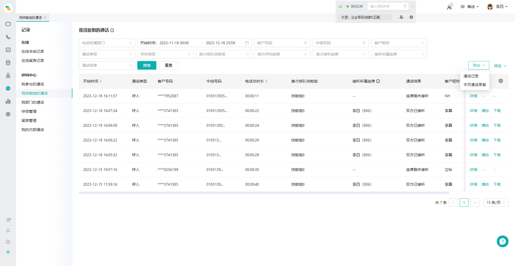Click the help question mark bubble
515x266 pixels.
click(502, 241)
